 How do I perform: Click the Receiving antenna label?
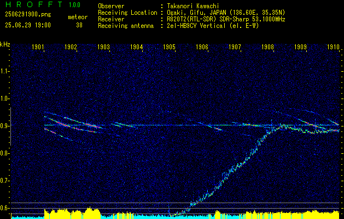pyautogui.click(x=126, y=26)
